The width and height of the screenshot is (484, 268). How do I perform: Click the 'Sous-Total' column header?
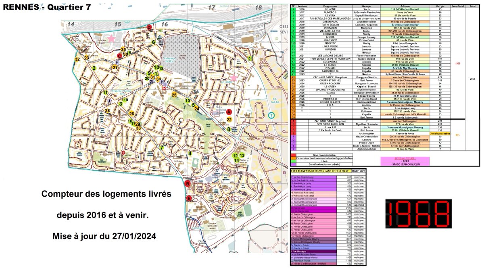coord(457,6)
